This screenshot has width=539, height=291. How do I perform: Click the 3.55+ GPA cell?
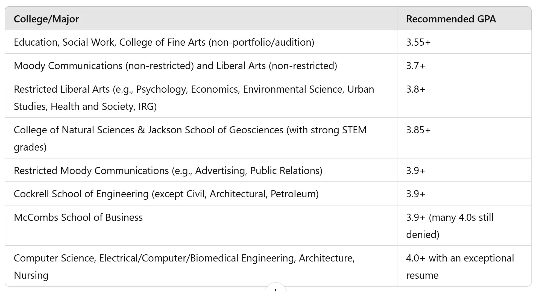coord(418,42)
